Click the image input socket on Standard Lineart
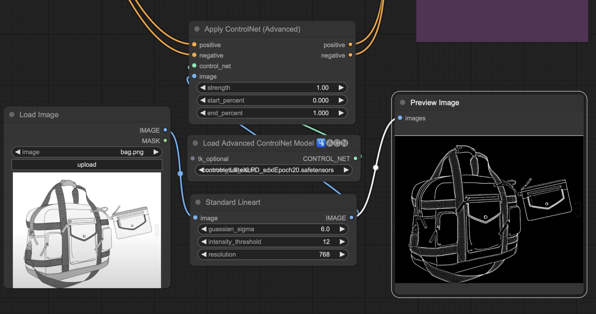This screenshot has width=596, height=314. [195, 218]
